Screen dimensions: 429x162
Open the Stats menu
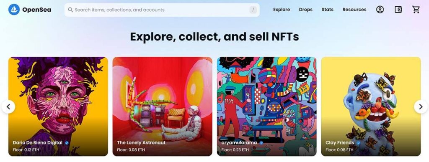tap(328, 10)
